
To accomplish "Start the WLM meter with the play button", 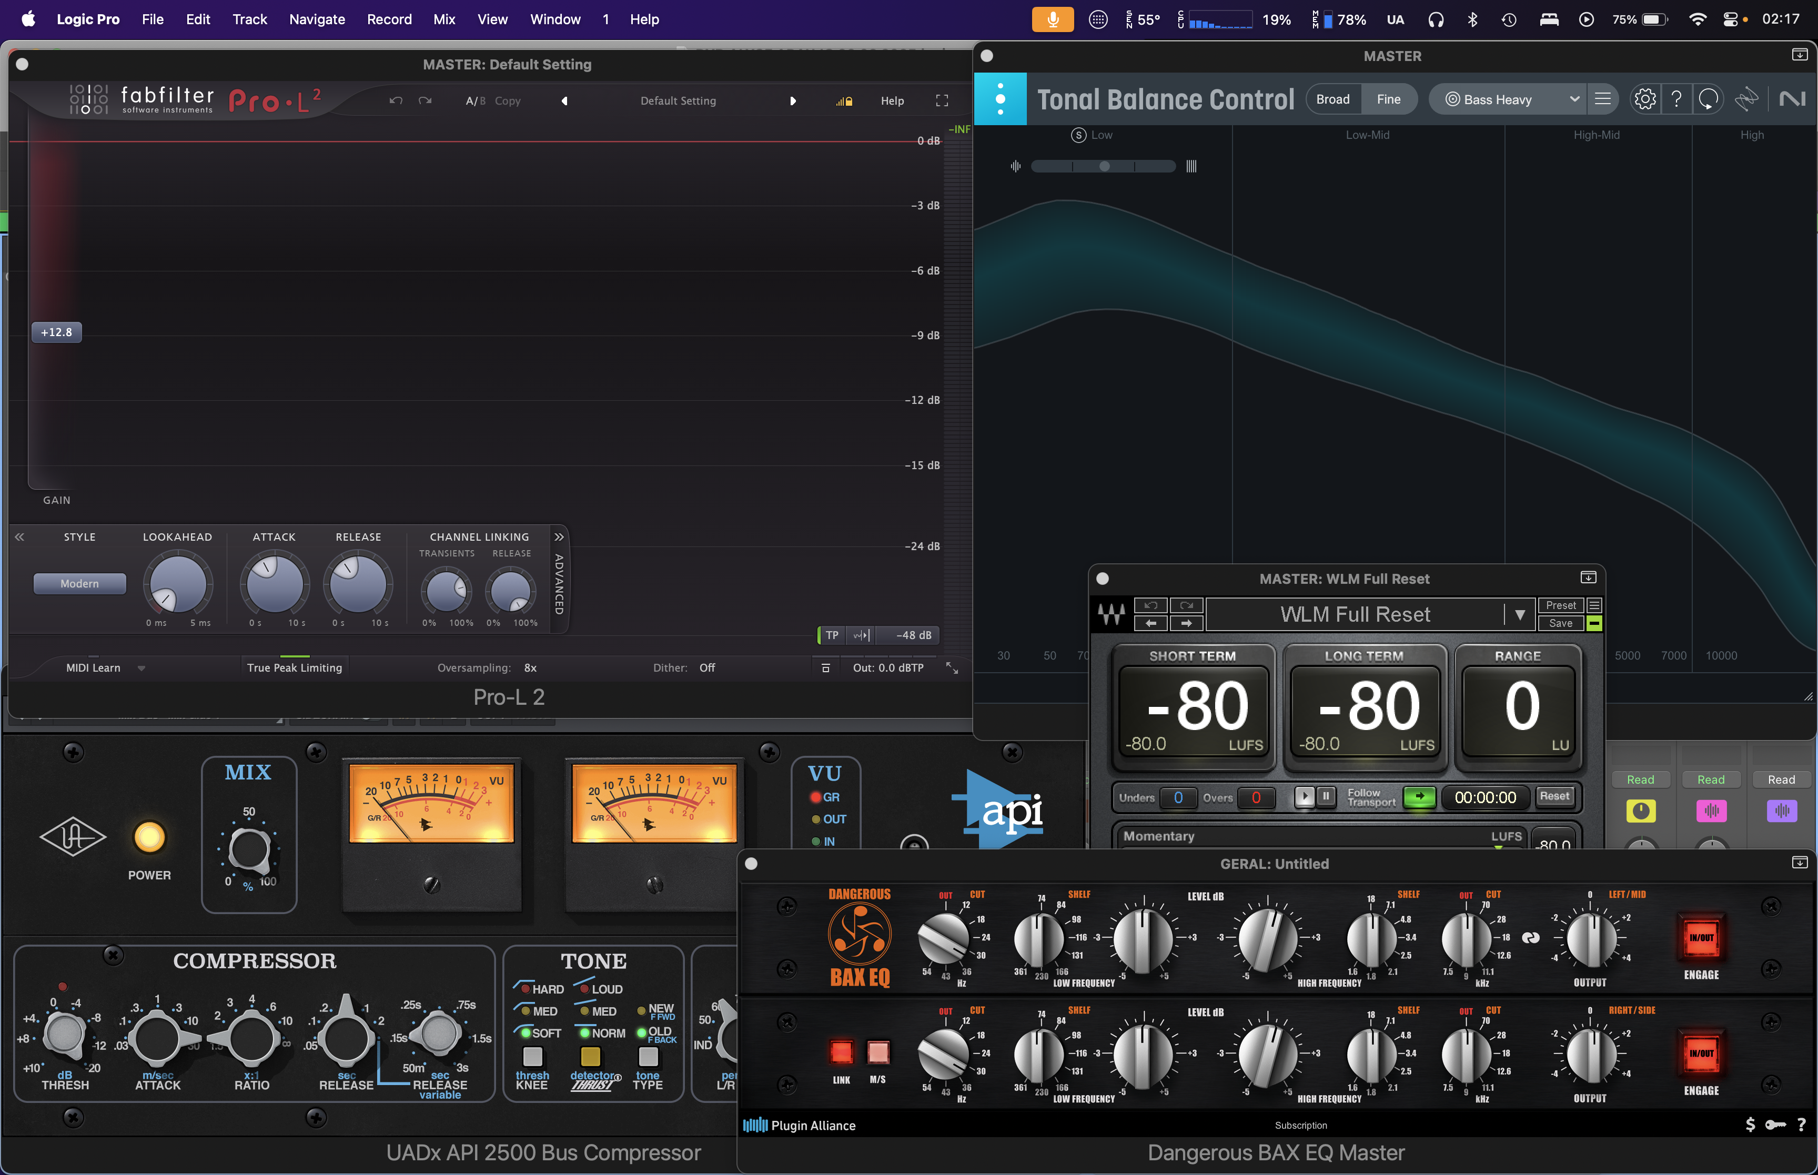I will [1305, 797].
